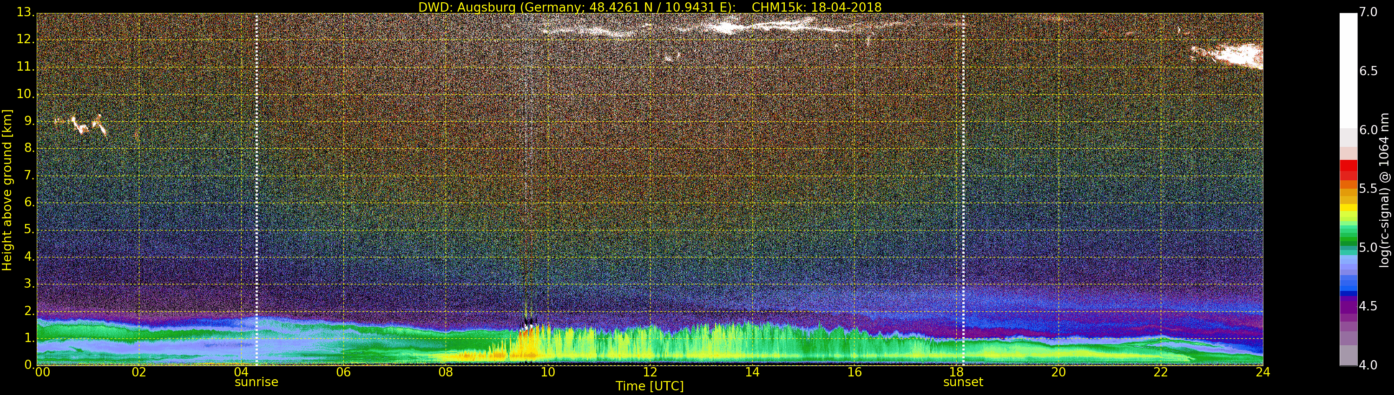
Task: Click the log(rc-signal) @ 1064 nm colorbar label
Action: coord(1384,190)
